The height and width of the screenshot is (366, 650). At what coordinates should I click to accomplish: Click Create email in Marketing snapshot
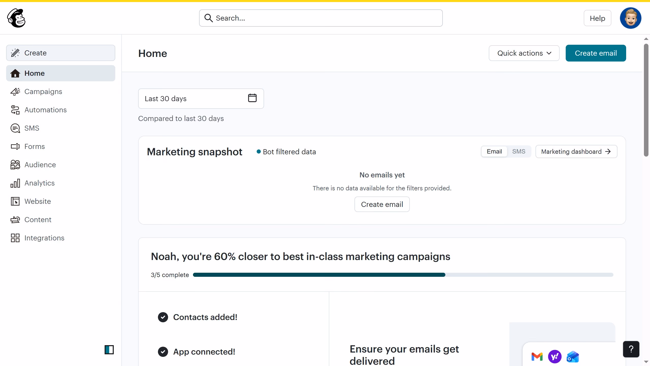coord(382,204)
